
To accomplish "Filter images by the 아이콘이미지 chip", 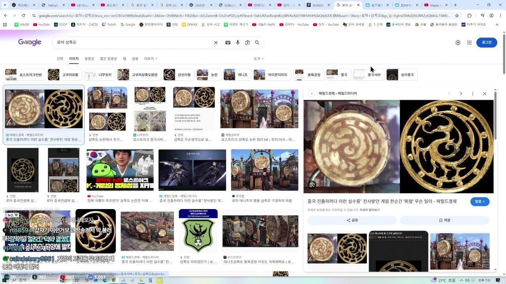I will (x=272, y=75).
